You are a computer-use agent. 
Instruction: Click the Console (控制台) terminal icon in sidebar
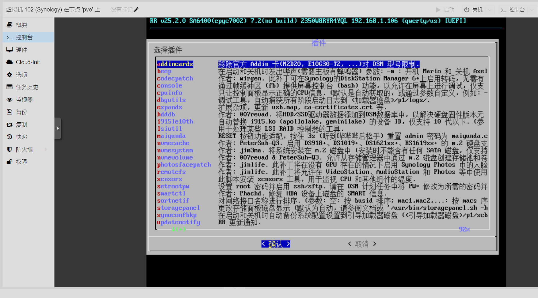pyautogui.click(x=9, y=37)
